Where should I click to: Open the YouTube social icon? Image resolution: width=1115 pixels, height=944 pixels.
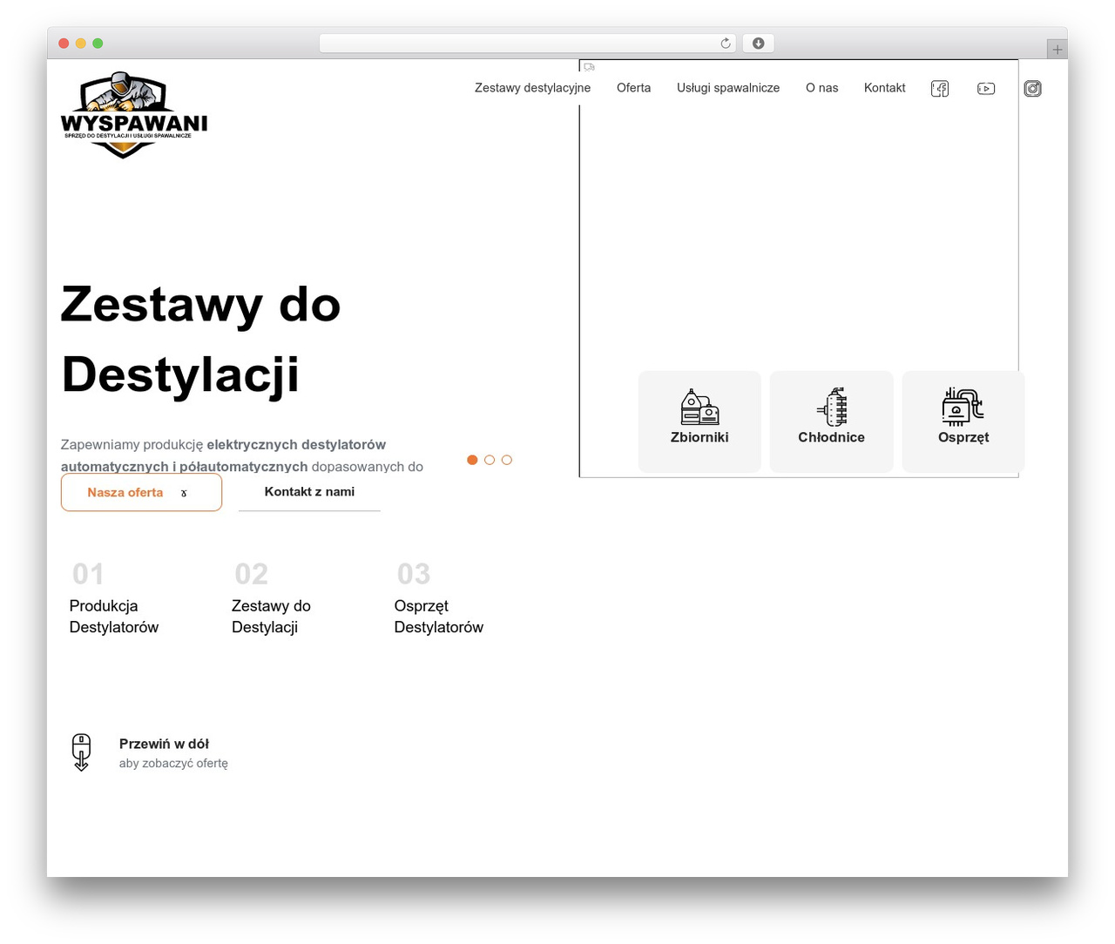tap(986, 88)
